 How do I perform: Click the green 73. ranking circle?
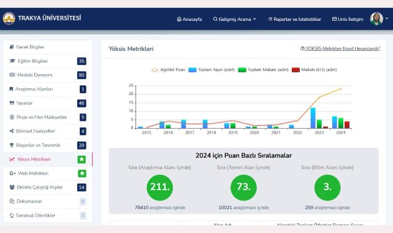pos(243,188)
